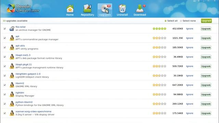Ignore the libxml2 upgrade
The image size is (219, 123).
190,85
